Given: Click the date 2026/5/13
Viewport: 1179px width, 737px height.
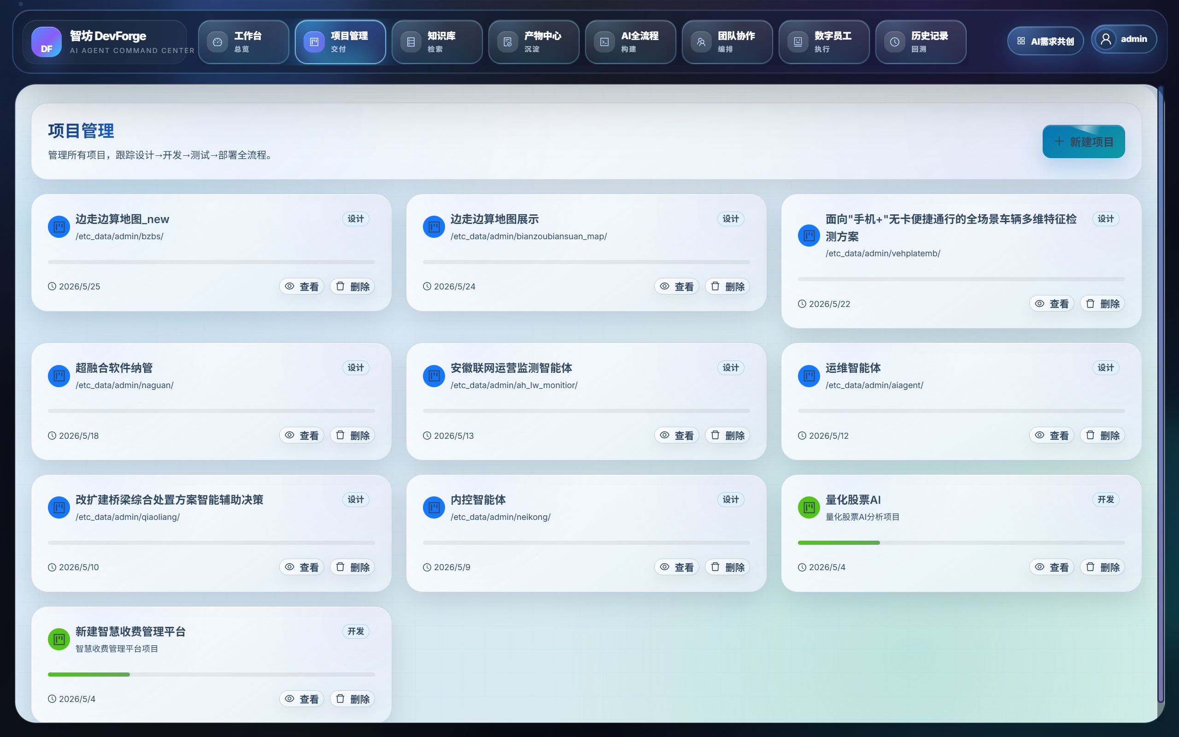Looking at the screenshot, I should click(x=453, y=436).
